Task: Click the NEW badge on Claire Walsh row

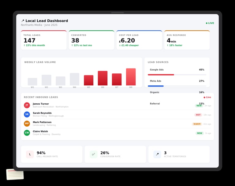Action: (200, 133)
